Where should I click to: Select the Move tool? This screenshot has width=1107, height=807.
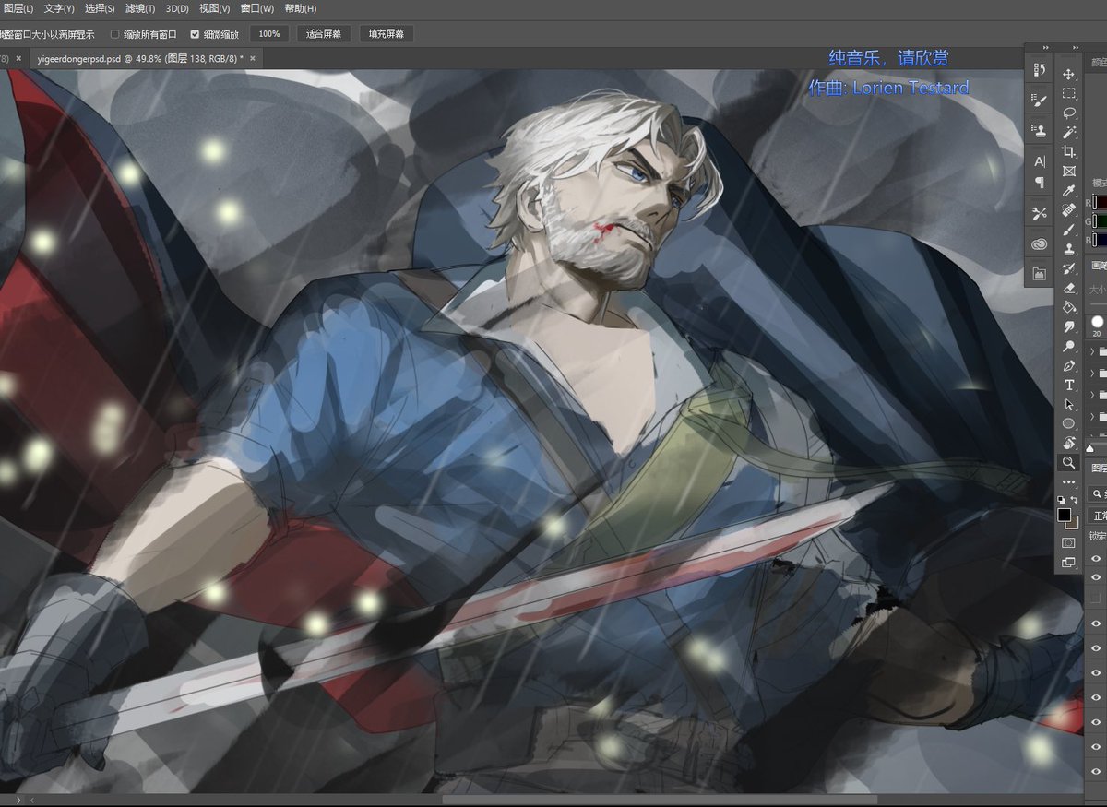pos(1069,74)
